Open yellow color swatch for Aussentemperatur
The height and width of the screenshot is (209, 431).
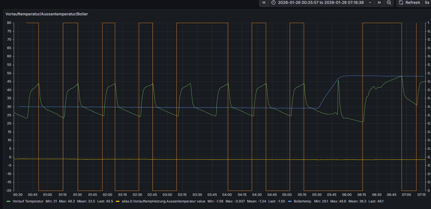click(x=117, y=201)
